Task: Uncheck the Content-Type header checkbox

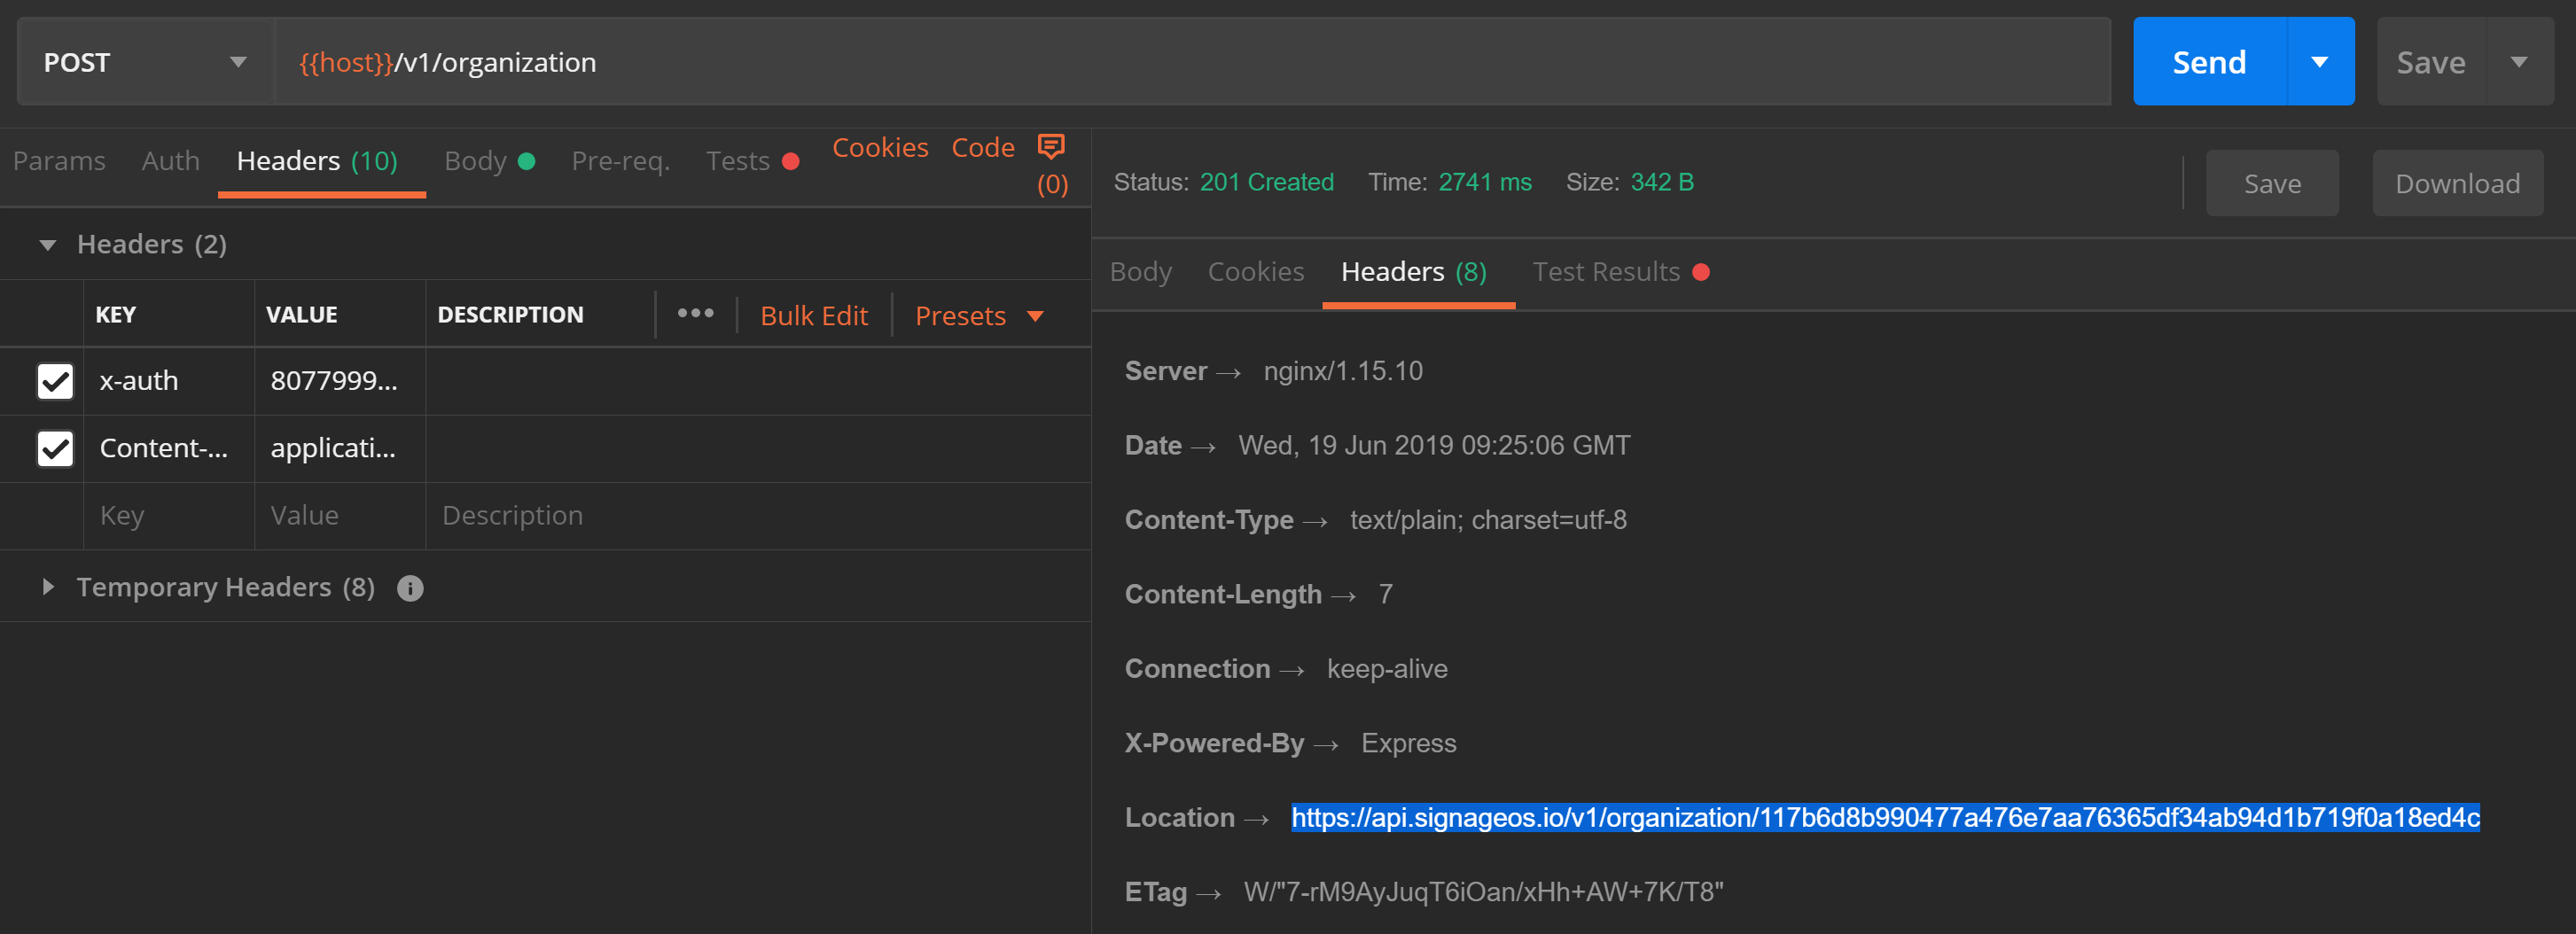Action: pyautogui.click(x=55, y=448)
